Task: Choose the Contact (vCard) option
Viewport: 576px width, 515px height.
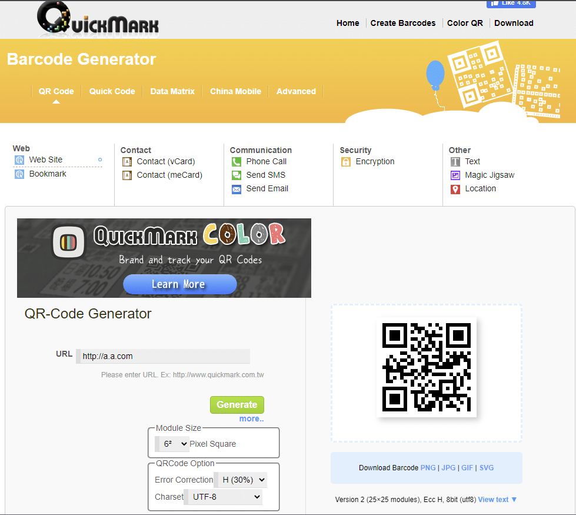Action: point(166,162)
